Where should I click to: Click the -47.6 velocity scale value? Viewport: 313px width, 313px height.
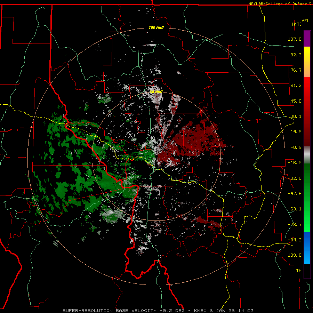[295, 194]
